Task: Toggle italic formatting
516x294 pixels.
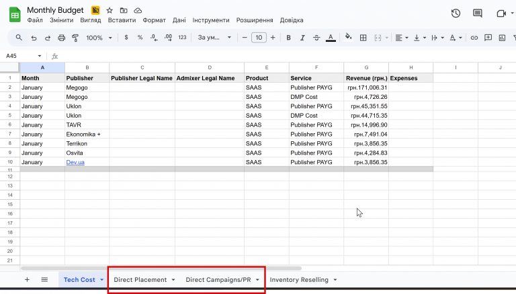Action: (302, 38)
